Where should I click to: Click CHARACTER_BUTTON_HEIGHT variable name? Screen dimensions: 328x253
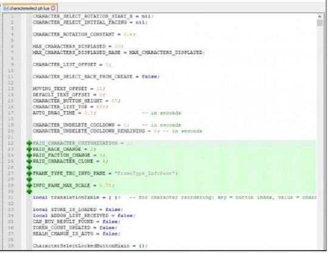point(67,101)
